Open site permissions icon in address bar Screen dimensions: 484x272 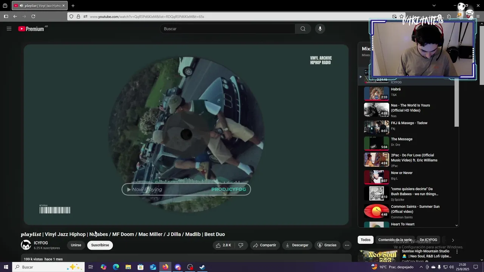coord(85,17)
